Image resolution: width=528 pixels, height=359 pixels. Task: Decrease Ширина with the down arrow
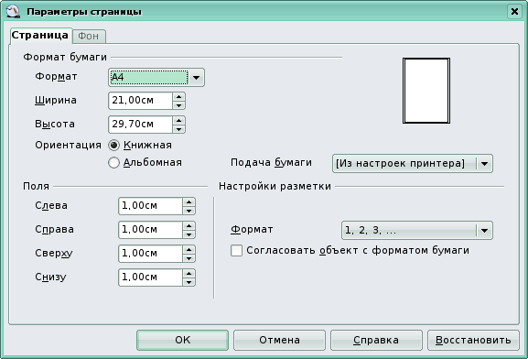pos(178,105)
